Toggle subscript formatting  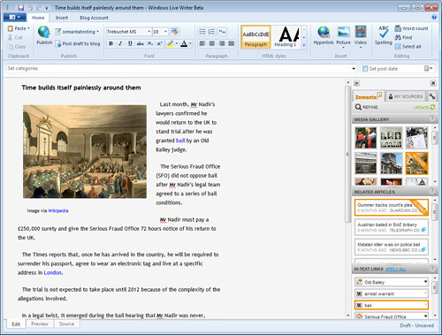[150, 43]
